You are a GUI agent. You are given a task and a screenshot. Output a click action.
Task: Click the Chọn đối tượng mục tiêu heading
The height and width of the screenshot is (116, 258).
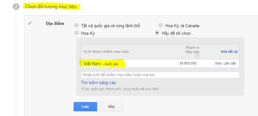tap(51, 7)
